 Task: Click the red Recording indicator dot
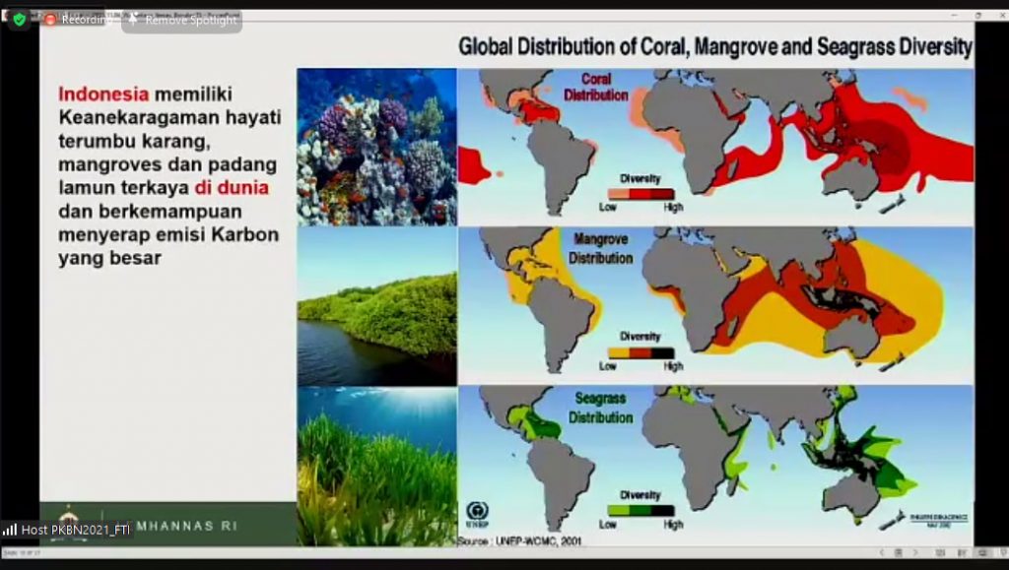coord(50,20)
